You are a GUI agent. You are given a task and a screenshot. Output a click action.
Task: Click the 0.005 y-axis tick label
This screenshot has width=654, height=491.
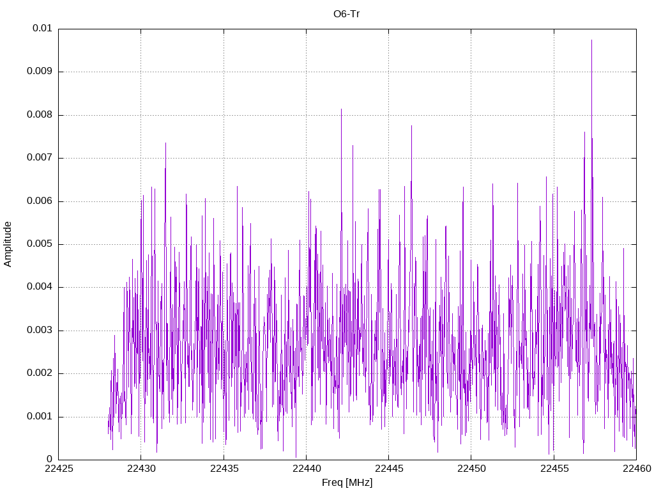(x=39, y=244)
